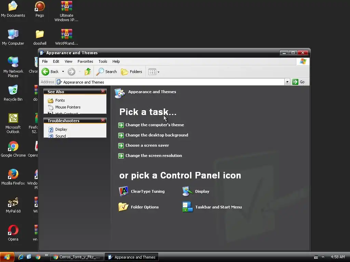The height and width of the screenshot is (262, 350).
Task: Collapse the Troubleshooters panel
Action: point(103,120)
